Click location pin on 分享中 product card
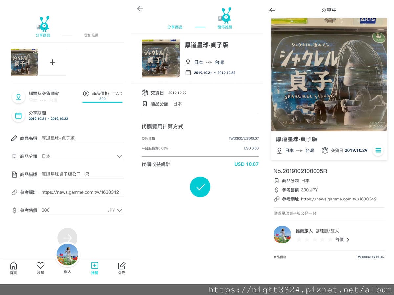This screenshot has height=295, width=394. [x=279, y=150]
